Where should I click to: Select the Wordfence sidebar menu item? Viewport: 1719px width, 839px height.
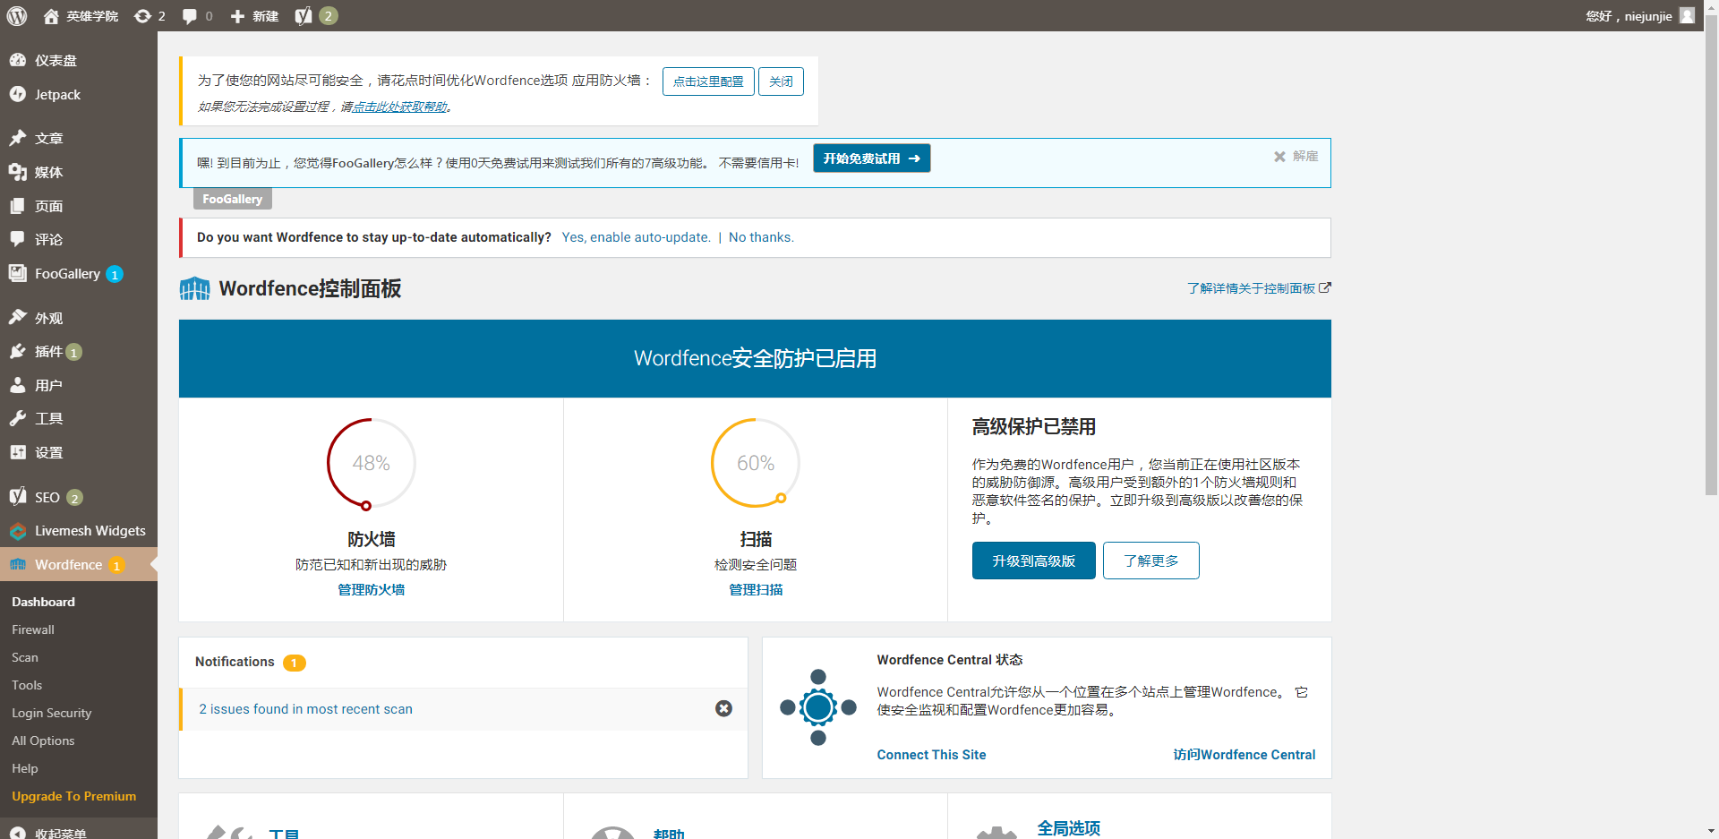click(x=79, y=564)
